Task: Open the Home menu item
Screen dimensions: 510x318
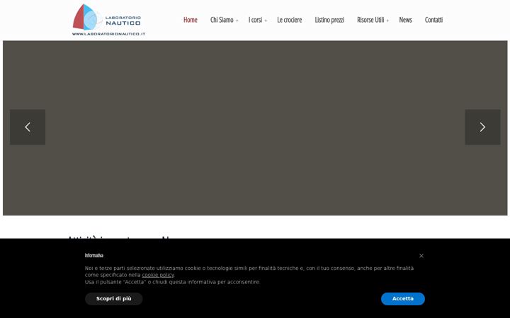Action: 191,20
